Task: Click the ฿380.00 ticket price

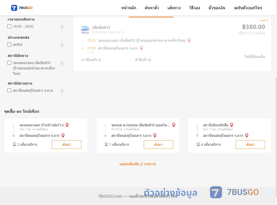Action: coord(253,27)
